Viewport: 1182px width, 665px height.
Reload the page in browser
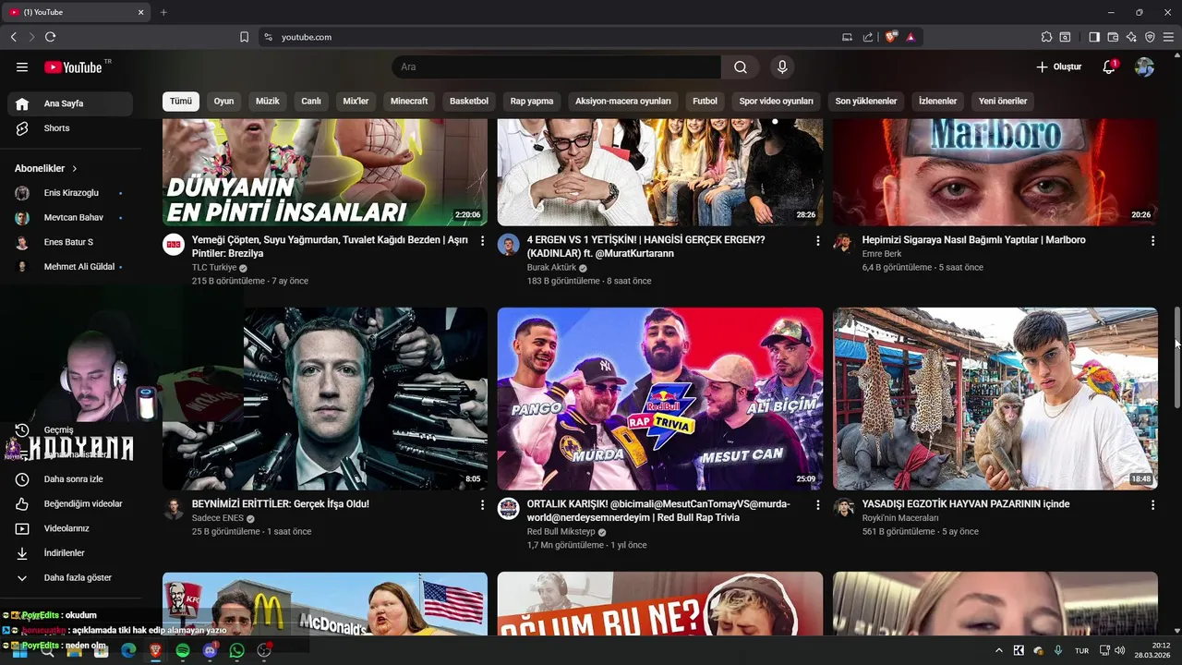[50, 37]
